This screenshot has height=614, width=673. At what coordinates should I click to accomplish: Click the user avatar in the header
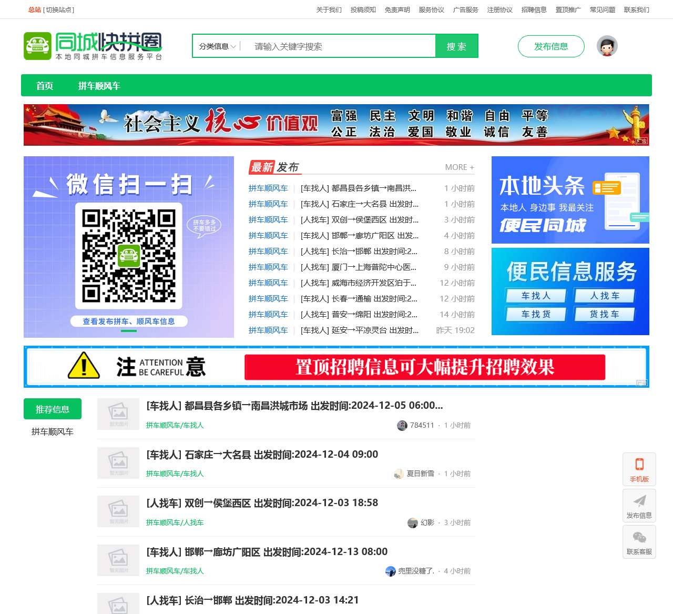point(607,46)
